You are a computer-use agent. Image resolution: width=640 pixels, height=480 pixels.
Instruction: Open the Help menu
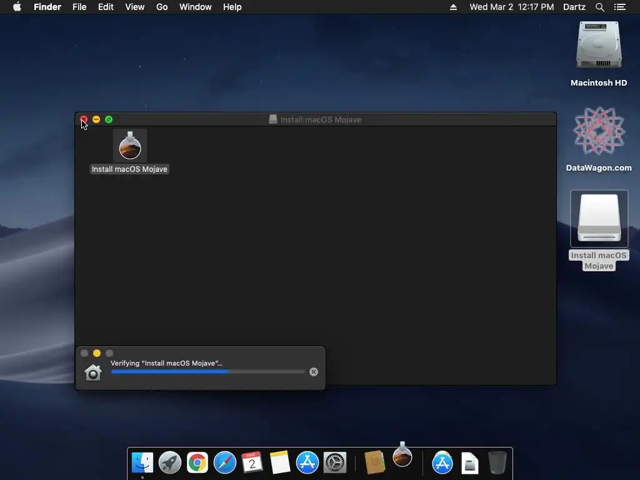pyautogui.click(x=232, y=7)
